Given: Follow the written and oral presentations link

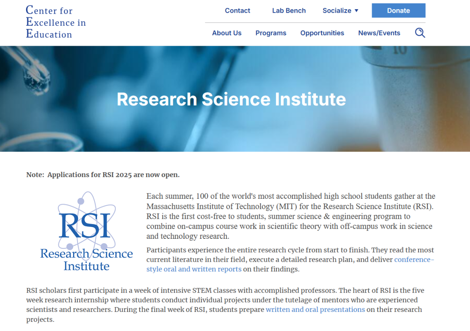Looking at the screenshot, I should tap(316, 309).
